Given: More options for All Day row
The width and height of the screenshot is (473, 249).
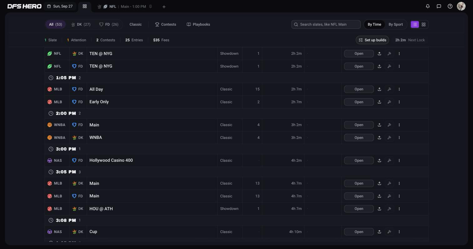Looking at the screenshot, I should [x=399, y=89].
